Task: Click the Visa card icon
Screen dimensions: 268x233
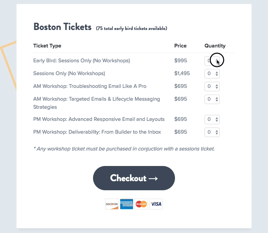Action: point(156,204)
